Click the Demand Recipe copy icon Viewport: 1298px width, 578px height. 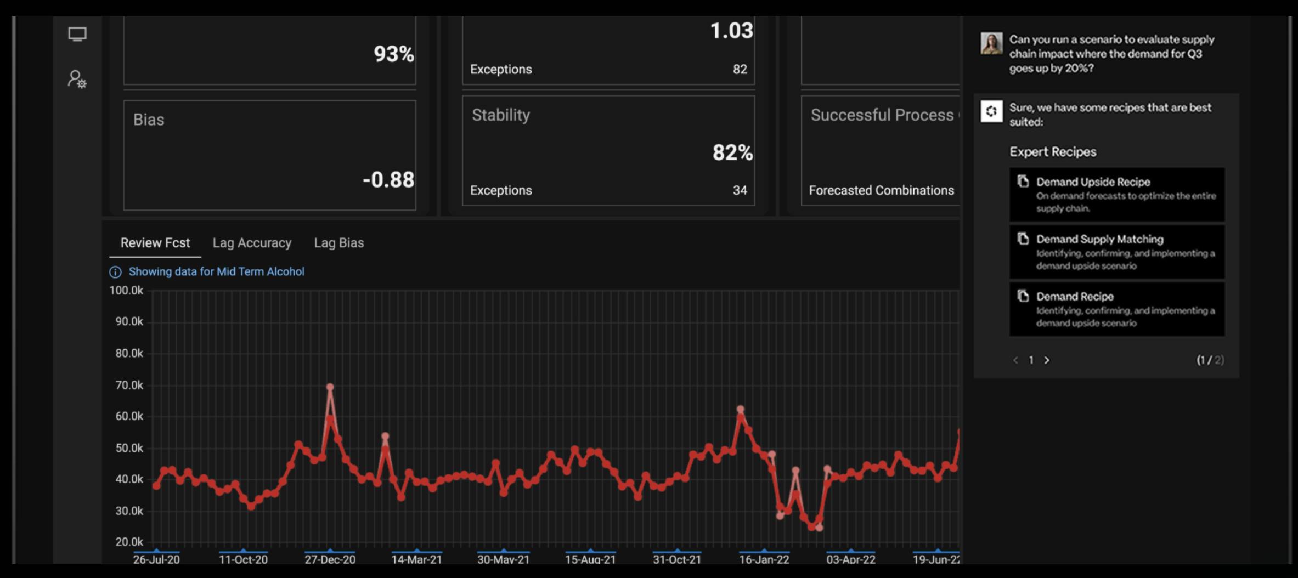click(x=1023, y=296)
